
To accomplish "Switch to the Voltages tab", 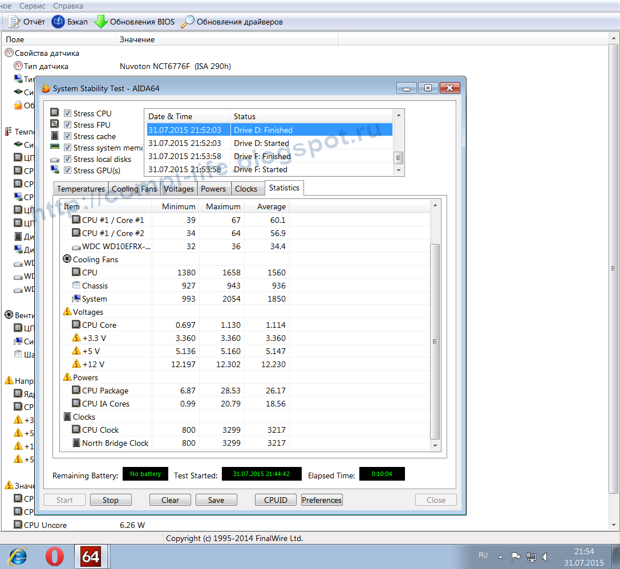I will click(x=179, y=189).
